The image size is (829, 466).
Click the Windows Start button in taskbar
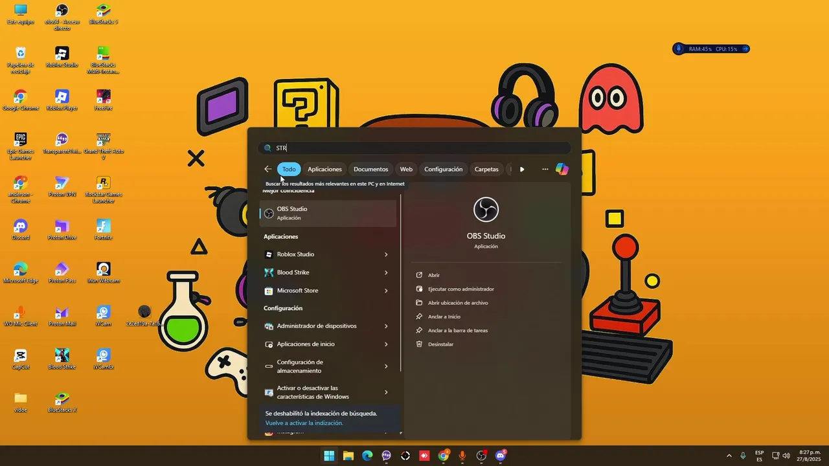(x=329, y=456)
